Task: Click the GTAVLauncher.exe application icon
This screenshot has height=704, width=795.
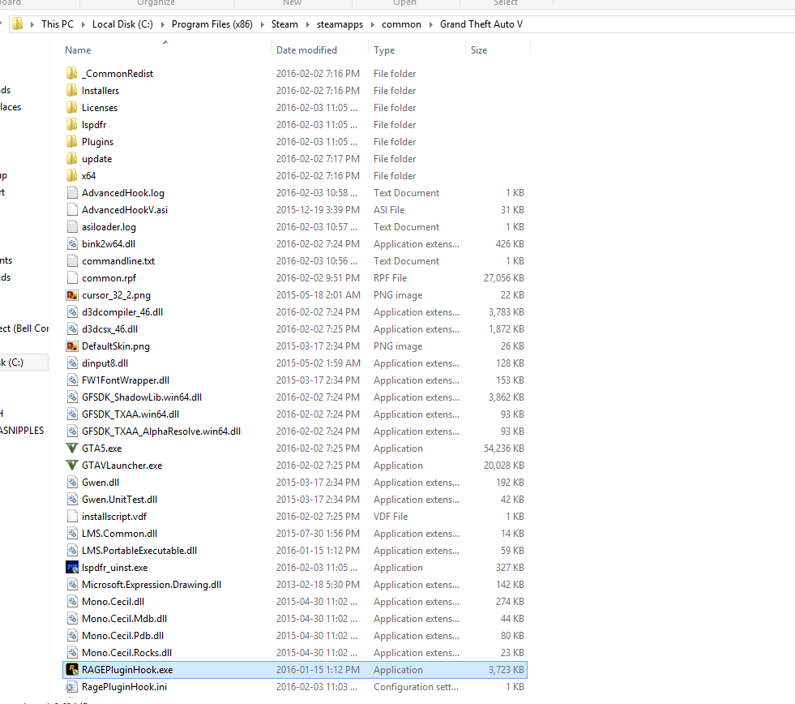Action: (72, 465)
